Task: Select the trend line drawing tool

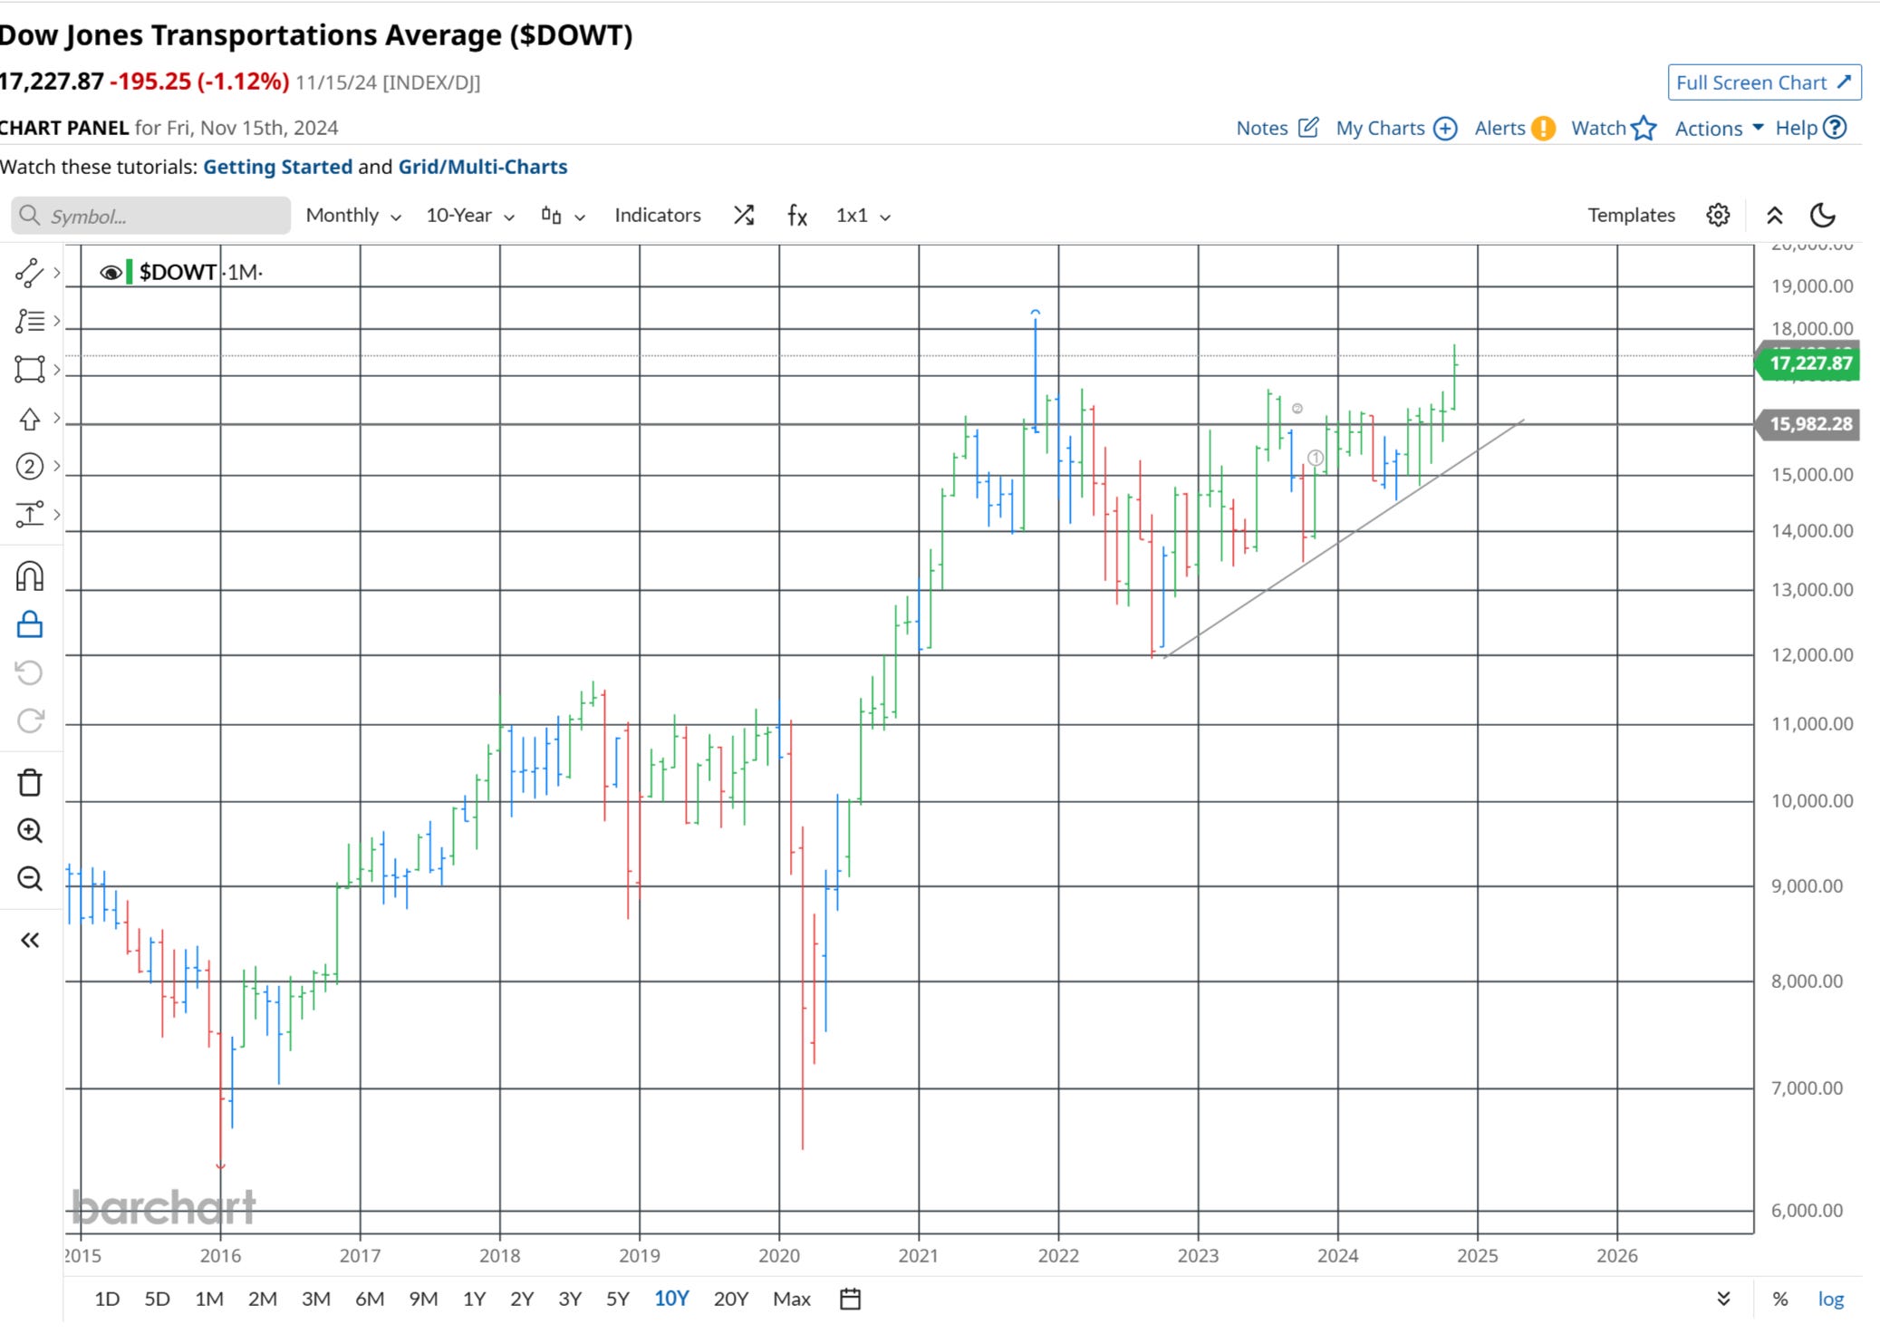Action: 30,273
